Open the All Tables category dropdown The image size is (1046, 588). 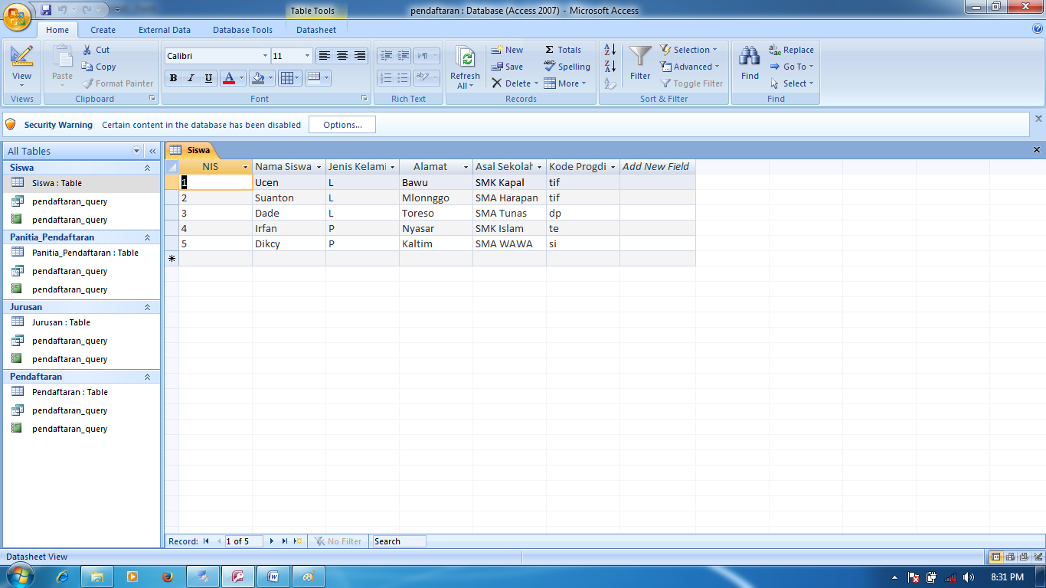(137, 152)
